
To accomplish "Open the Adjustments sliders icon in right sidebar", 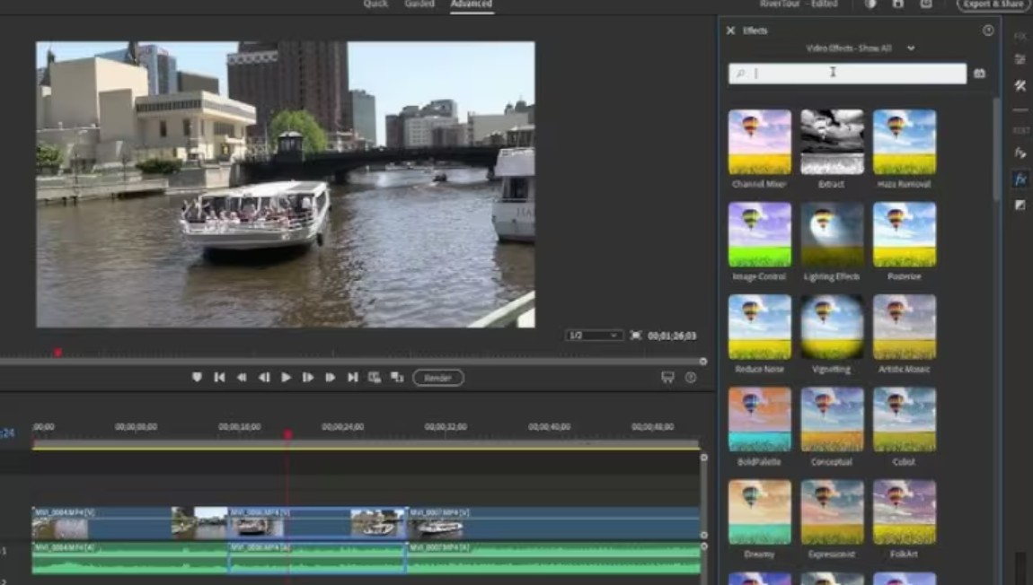I will coord(1020,59).
